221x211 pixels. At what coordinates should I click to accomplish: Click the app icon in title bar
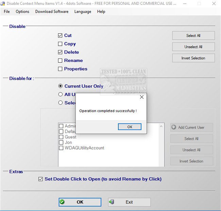pos(2,3)
